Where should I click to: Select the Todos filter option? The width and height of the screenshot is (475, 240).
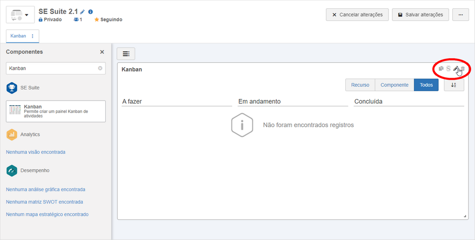tap(426, 85)
